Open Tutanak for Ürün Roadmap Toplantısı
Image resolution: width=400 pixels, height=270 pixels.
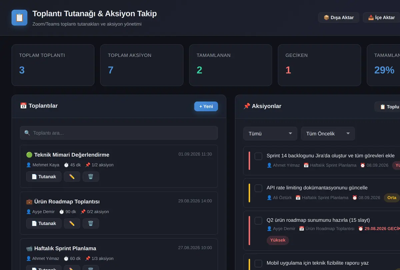click(x=44, y=223)
